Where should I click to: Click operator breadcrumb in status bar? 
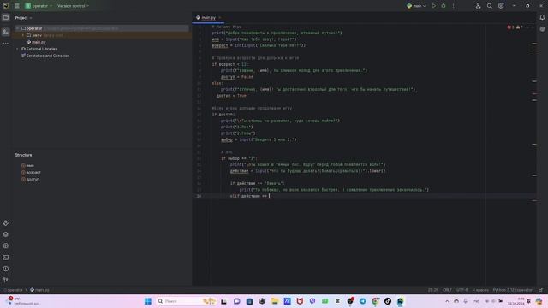coord(14,290)
